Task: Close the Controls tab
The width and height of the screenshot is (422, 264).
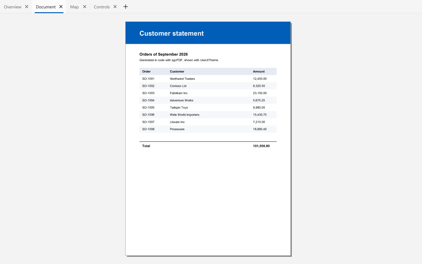Action: 115,7
